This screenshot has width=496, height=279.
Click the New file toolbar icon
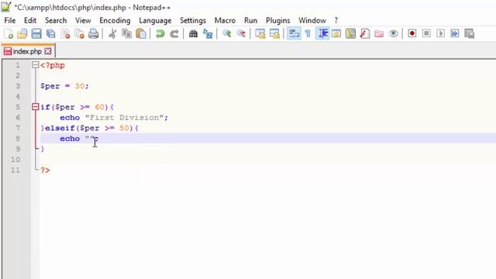pos(9,33)
